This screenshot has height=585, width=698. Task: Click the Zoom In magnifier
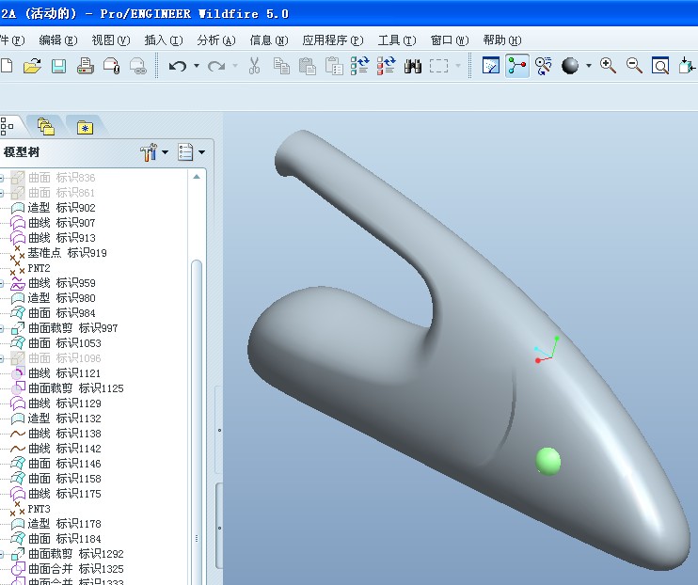(x=608, y=66)
